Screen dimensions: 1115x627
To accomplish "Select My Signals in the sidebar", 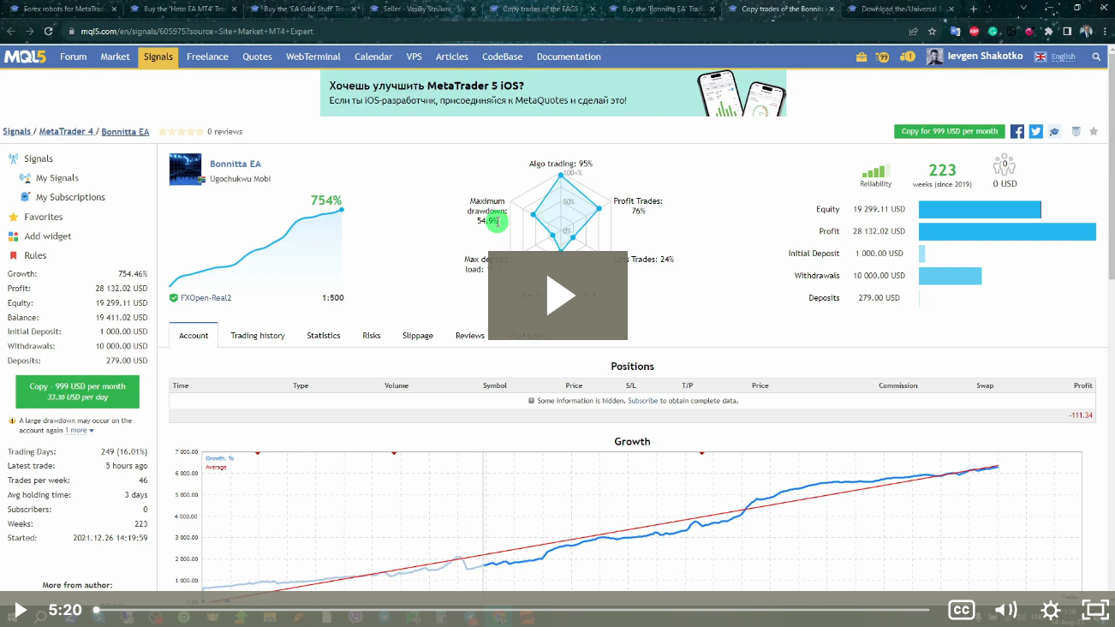I will tap(57, 177).
